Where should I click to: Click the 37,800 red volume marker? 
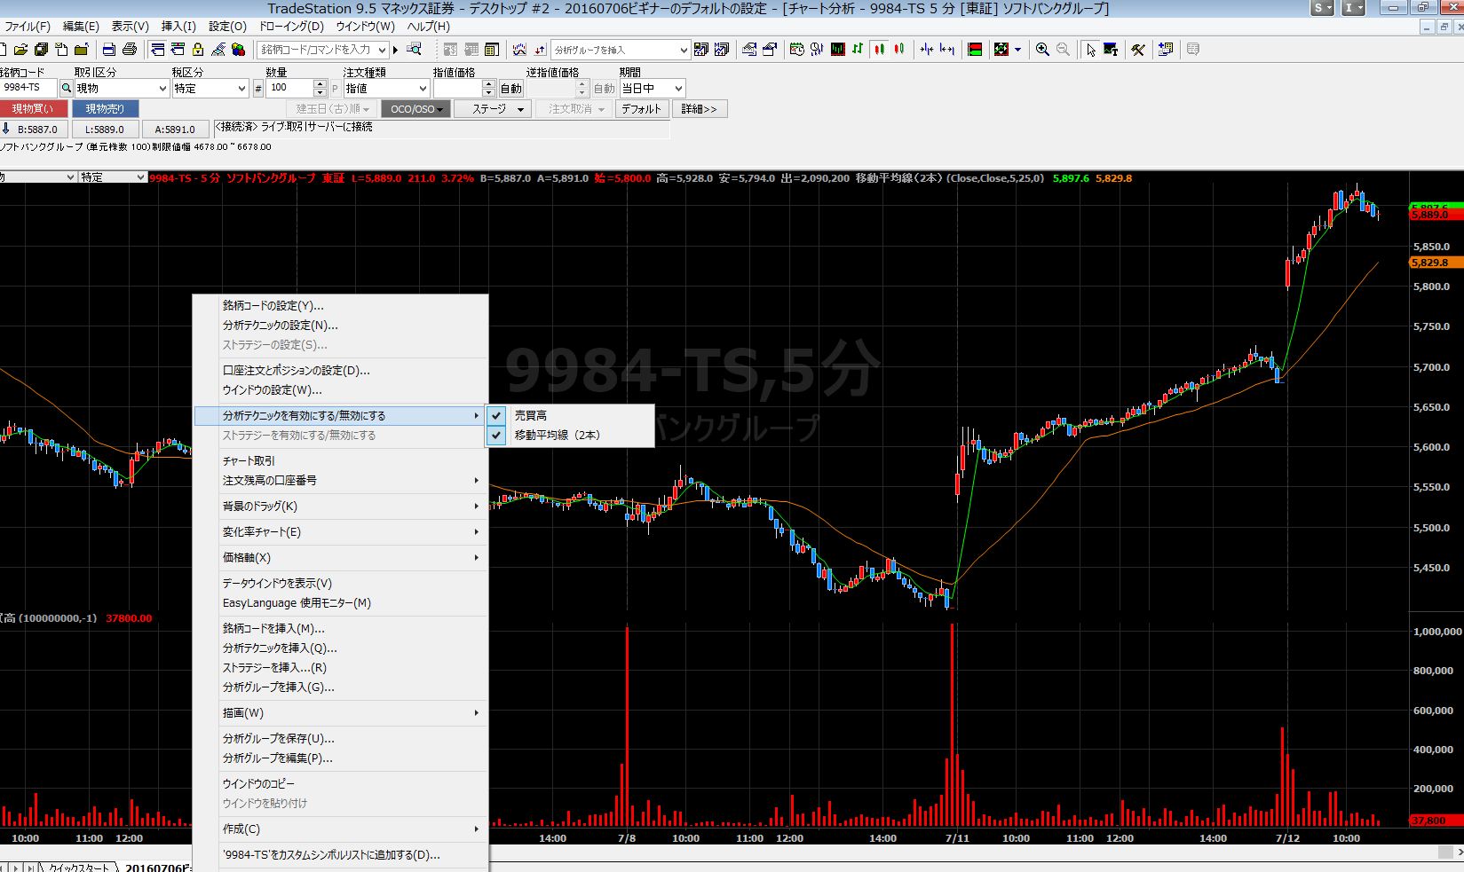pos(1436,821)
